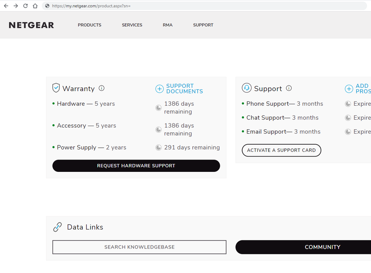Click the SUPPORT DOCUMENTS link
The height and width of the screenshot is (273, 371).
tap(185, 89)
